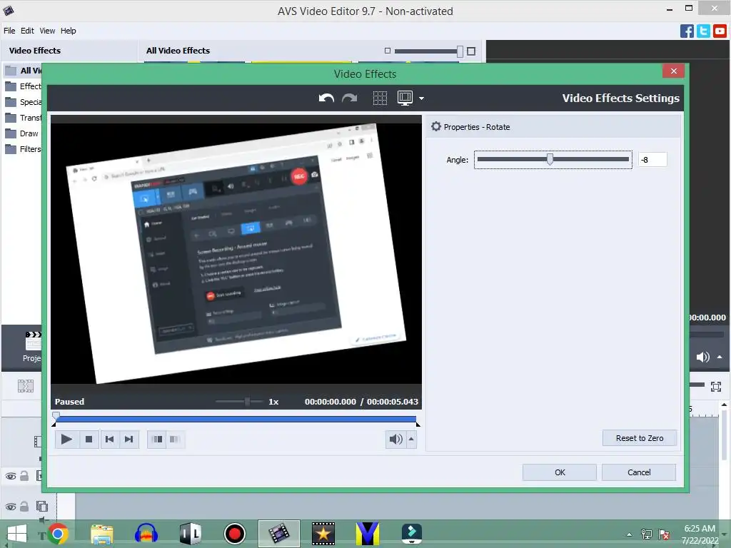Open Bandicam red record taskbar icon
The height and width of the screenshot is (548, 731).
coord(234,534)
